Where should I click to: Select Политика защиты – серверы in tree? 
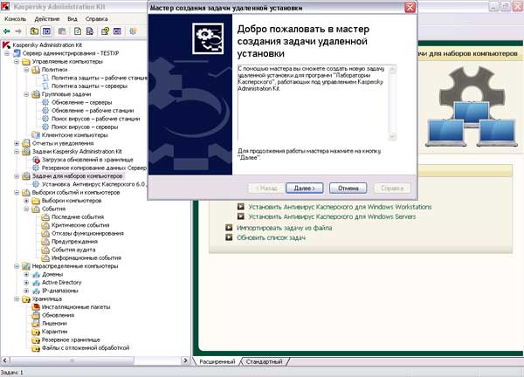90,86
